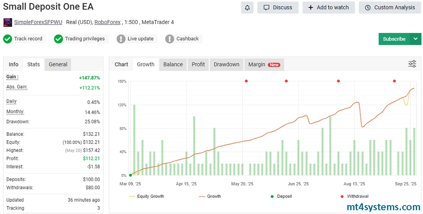Toggle Equity Growth series in legend
Image resolution: width=423 pixels, height=214 pixels.
coord(146,196)
